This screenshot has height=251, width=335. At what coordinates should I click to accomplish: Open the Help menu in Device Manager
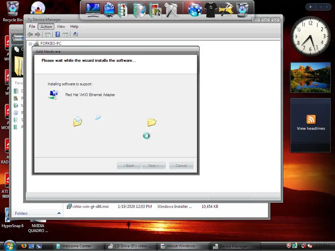[x=74, y=26]
